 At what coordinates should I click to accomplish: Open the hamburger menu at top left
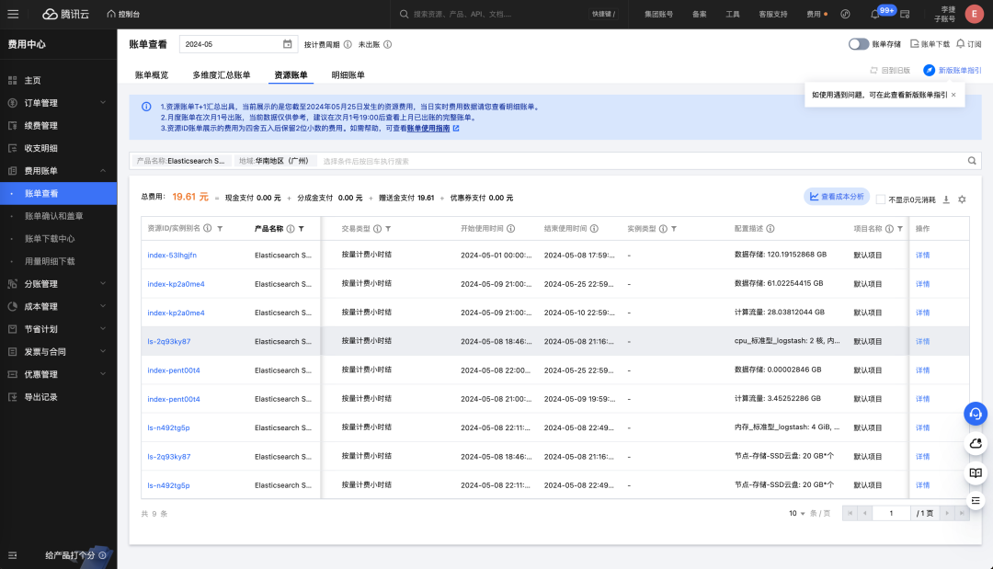[x=13, y=14]
